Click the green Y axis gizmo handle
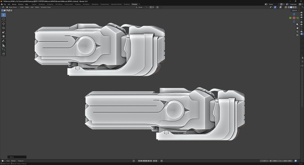The image size is (304, 165). [x=290, y=18]
